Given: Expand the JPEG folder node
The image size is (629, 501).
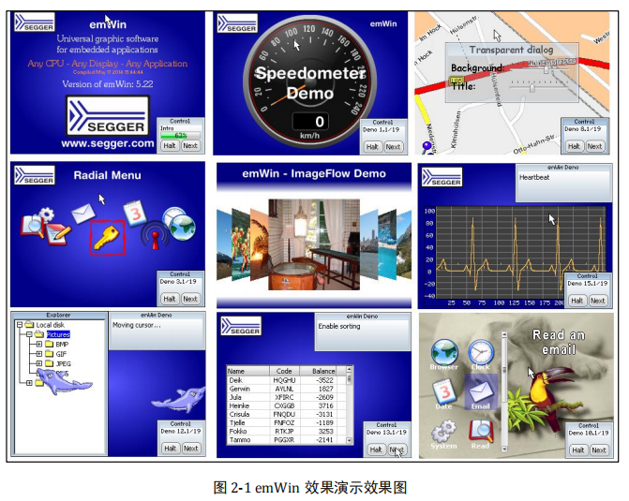Looking at the screenshot, I should coord(39,363).
